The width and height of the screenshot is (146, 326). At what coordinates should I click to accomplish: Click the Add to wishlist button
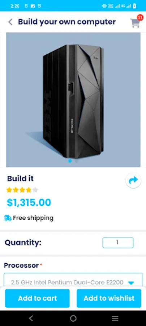[x=109, y=298]
